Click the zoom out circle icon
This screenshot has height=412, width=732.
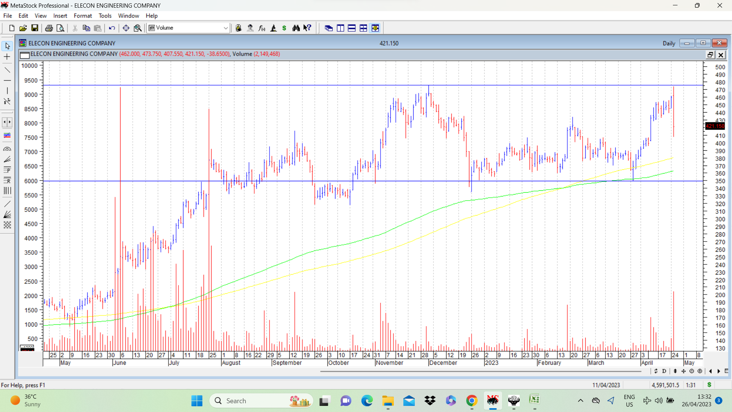[692, 371]
